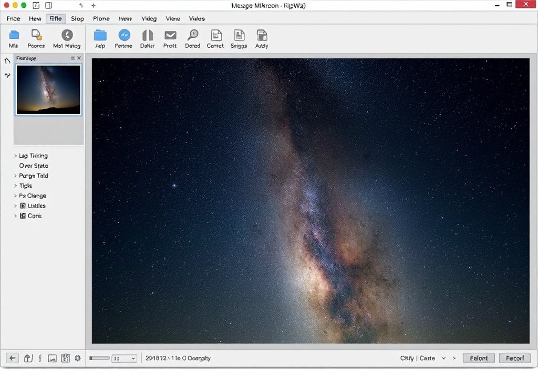Open the Contct document icon

click(x=215, y=38)
